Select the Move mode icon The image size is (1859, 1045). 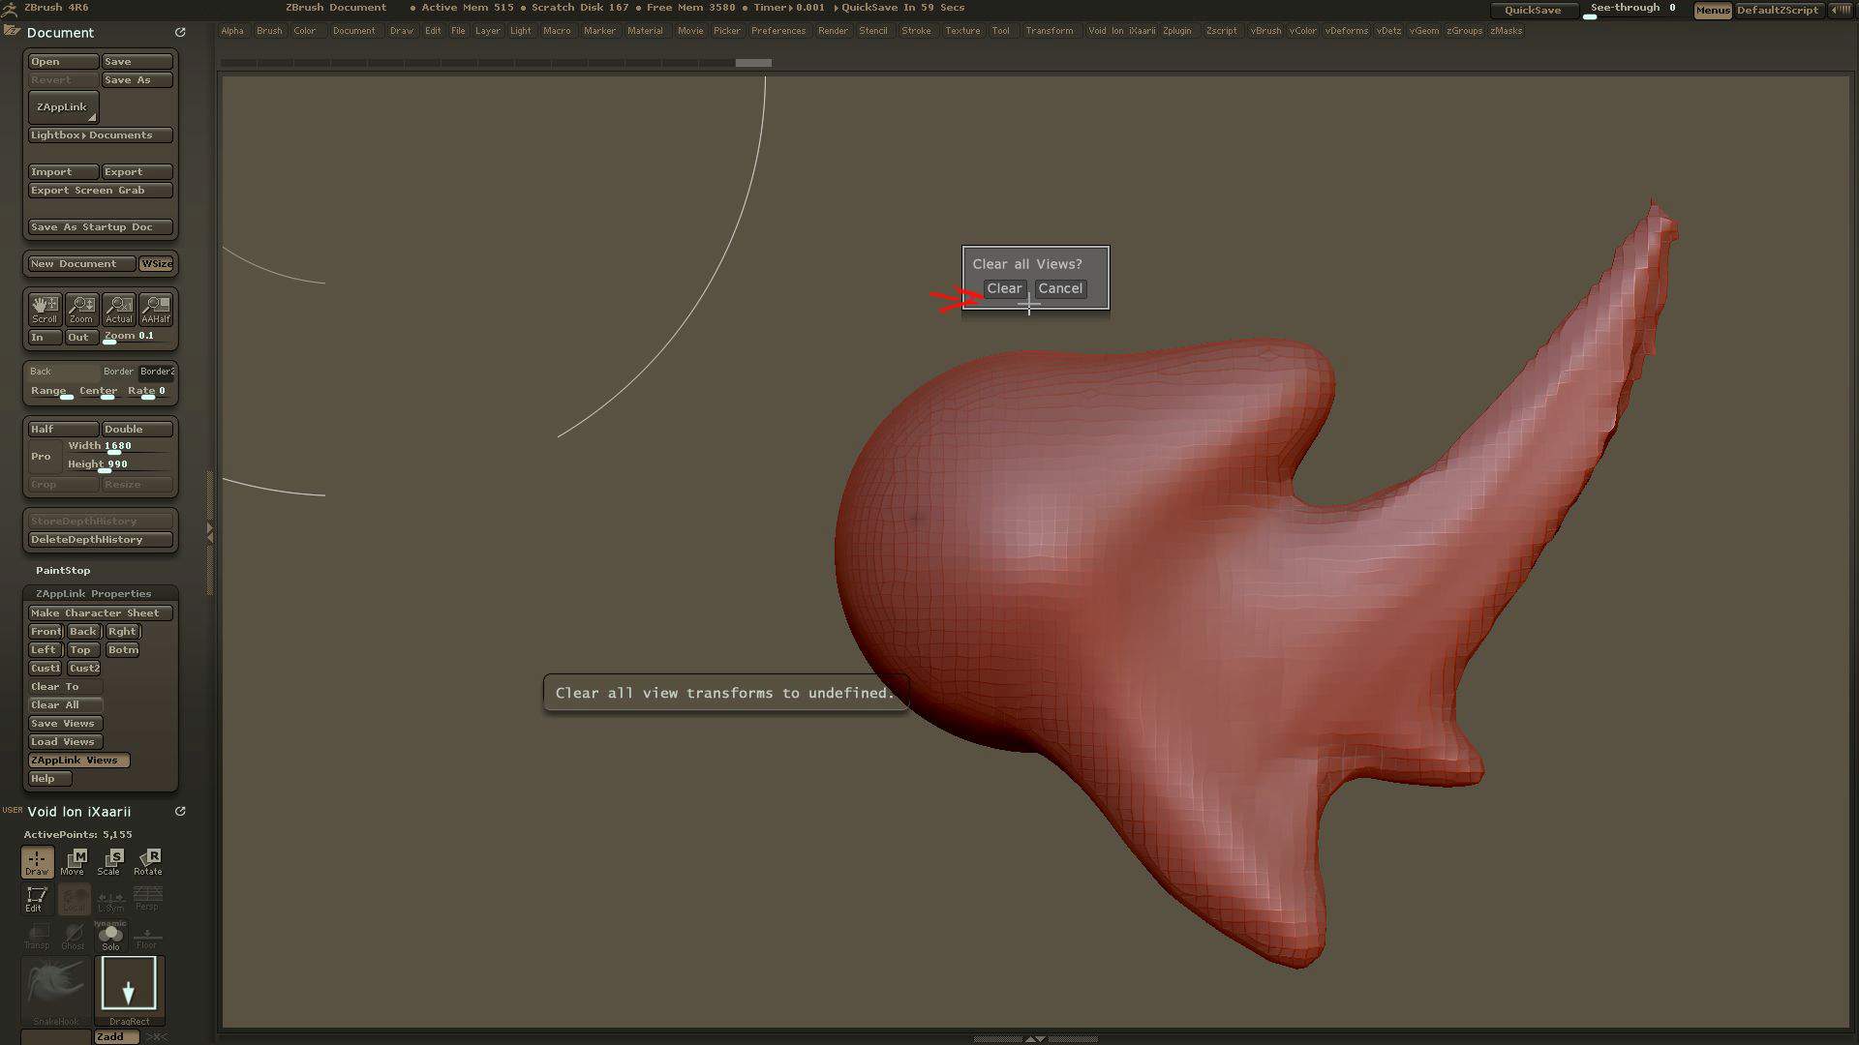(x=74, y=862)
